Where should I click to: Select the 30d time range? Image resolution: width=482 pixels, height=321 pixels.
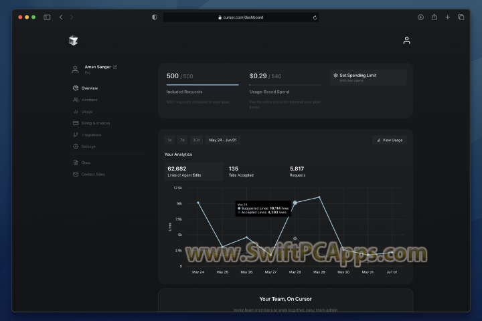tap(196, 140)
